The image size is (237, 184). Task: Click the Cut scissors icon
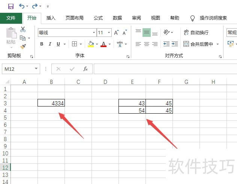pos(23,29)
